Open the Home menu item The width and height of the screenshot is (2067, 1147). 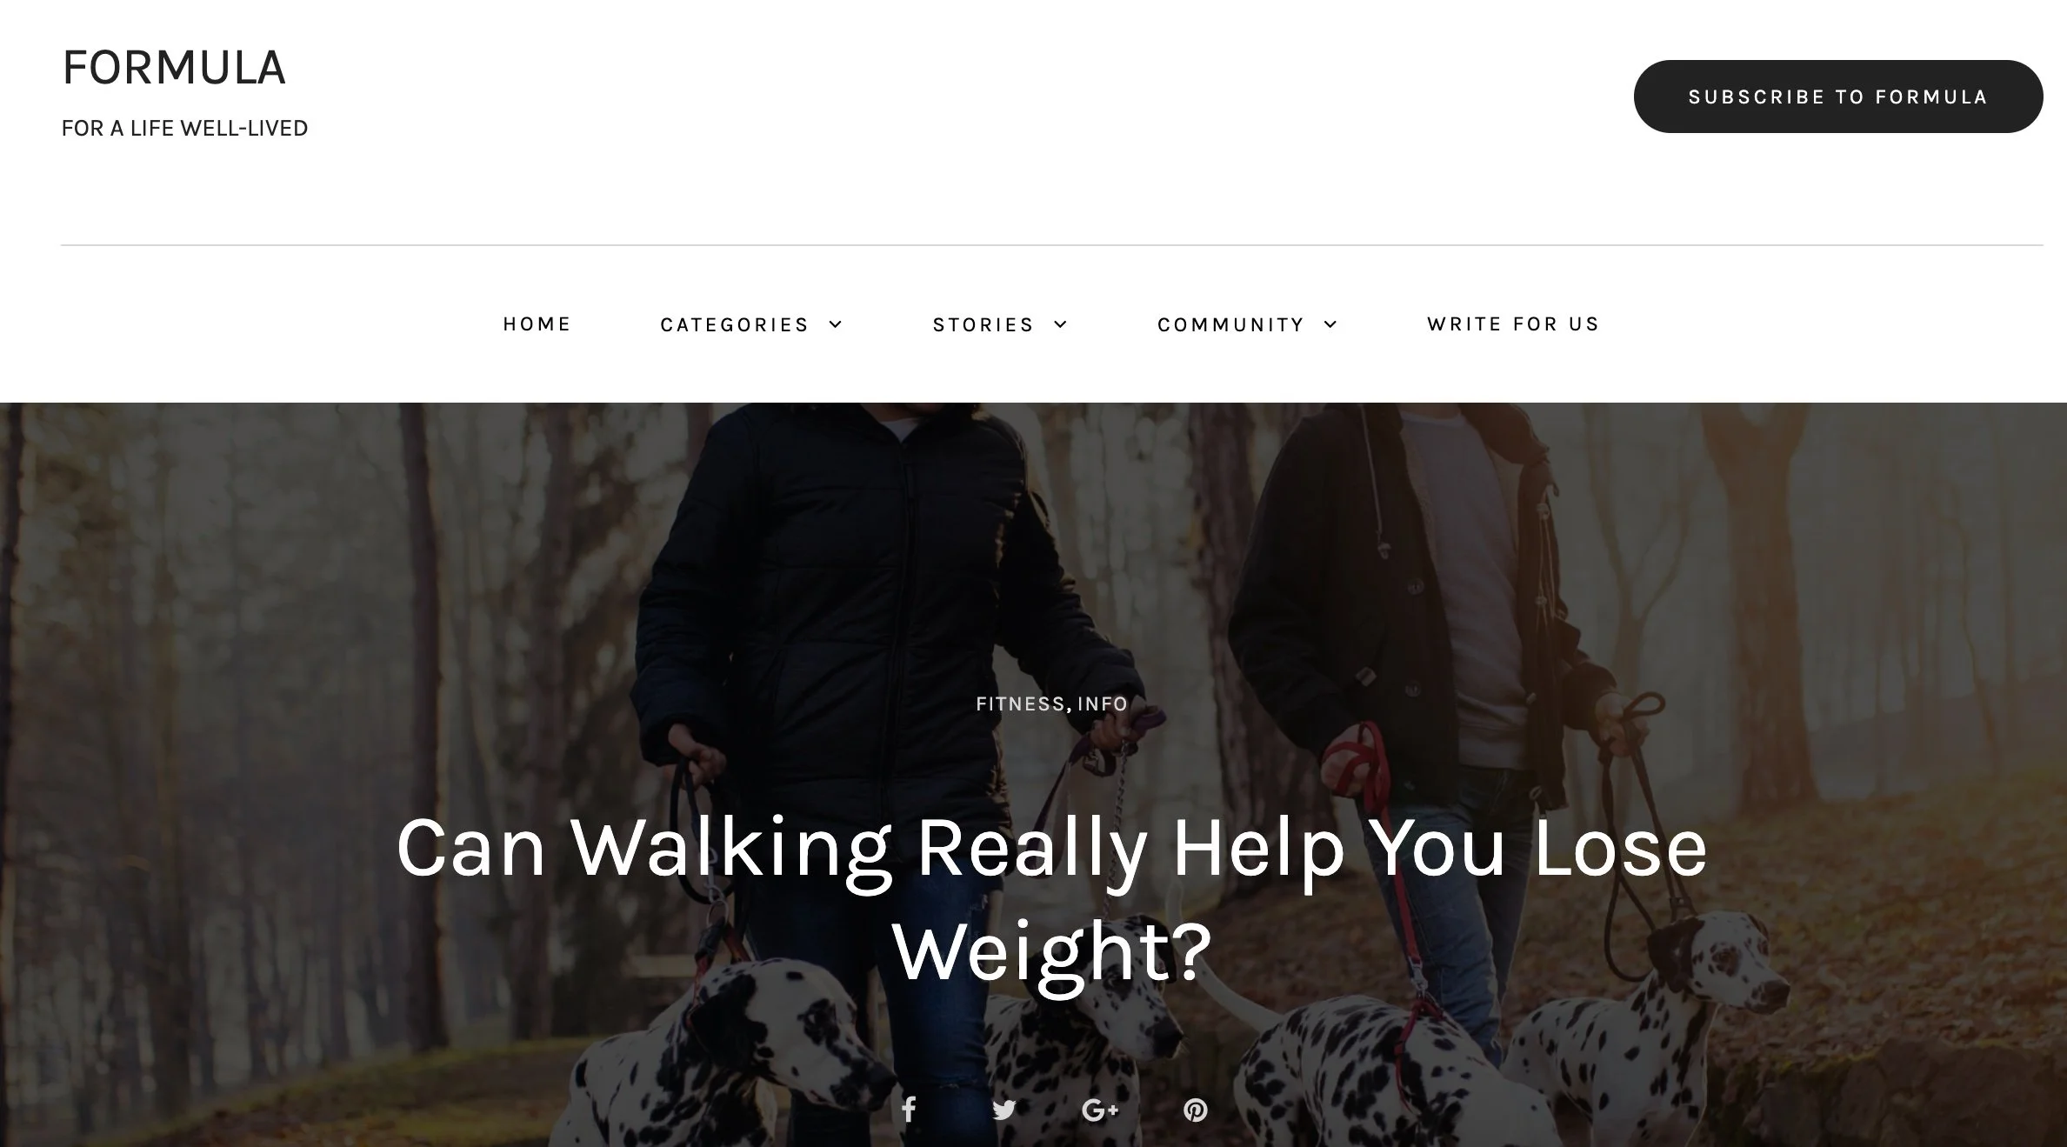537,323
